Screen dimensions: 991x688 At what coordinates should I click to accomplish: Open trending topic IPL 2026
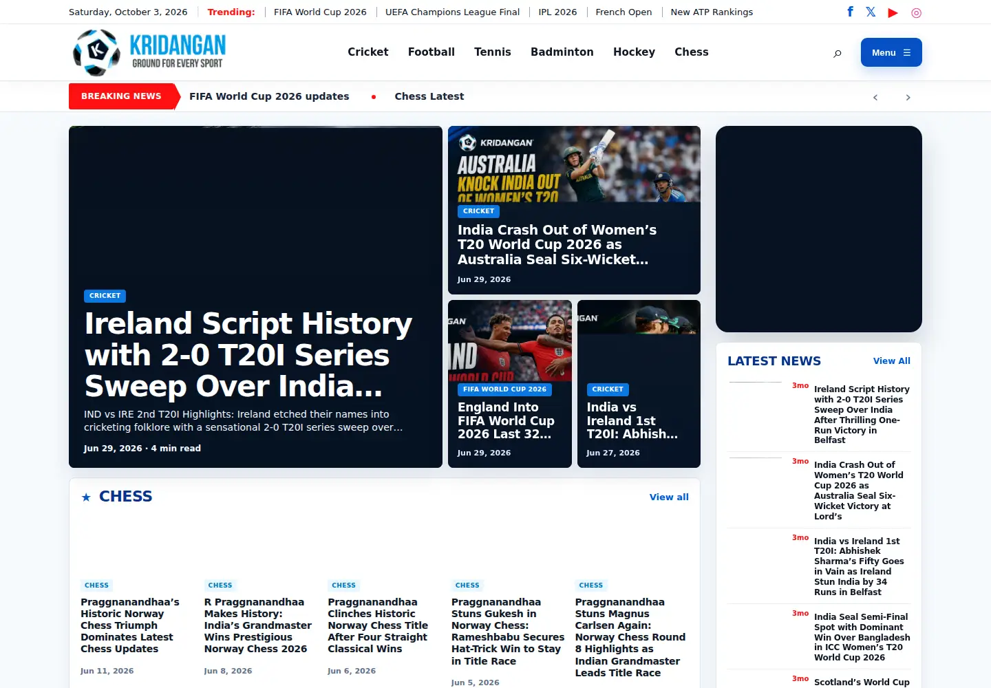(557, 12)
